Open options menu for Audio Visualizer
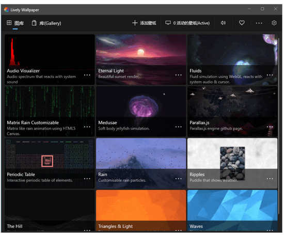This screenshot has height=235, width=284. pyautogui.click(x=87, y=75)
